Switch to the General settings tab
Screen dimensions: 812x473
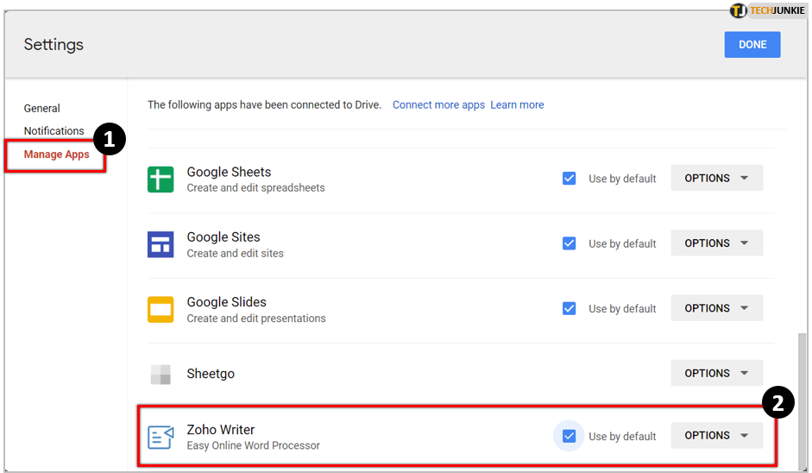[x=42, y=109]
